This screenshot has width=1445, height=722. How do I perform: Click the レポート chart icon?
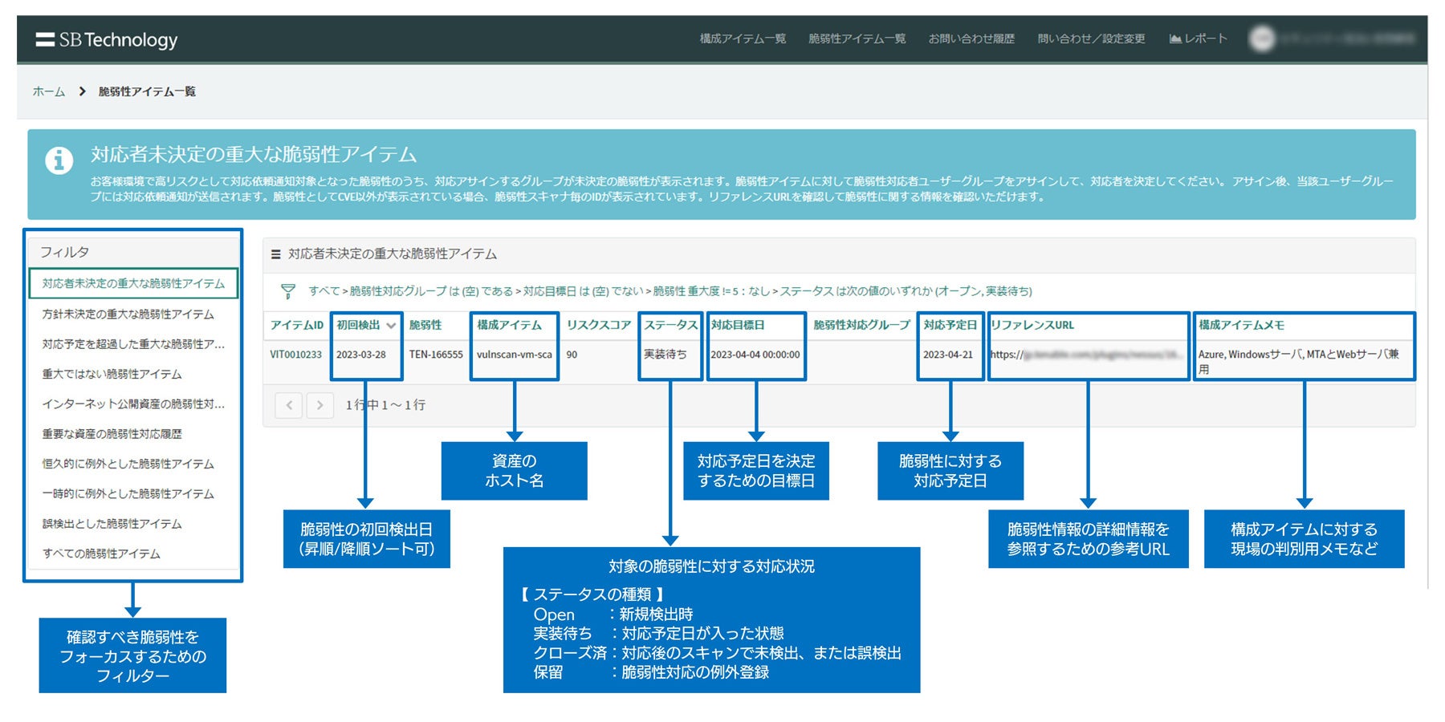(1176, 38)
